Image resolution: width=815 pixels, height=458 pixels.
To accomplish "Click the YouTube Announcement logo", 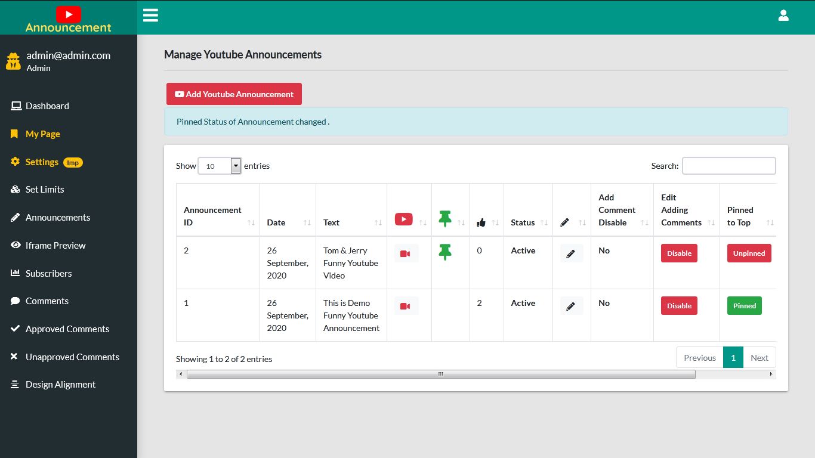I will [x=69, y=19].
